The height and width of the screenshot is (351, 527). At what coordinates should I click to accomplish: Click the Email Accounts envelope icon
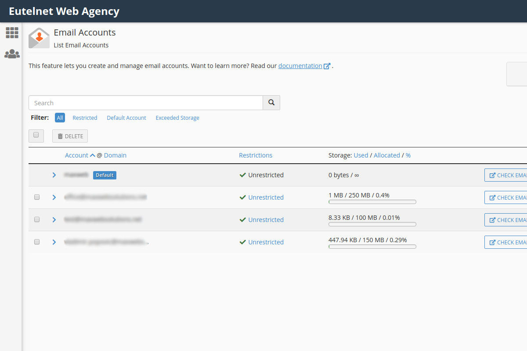pyautogui.click(x=39, y=38)
